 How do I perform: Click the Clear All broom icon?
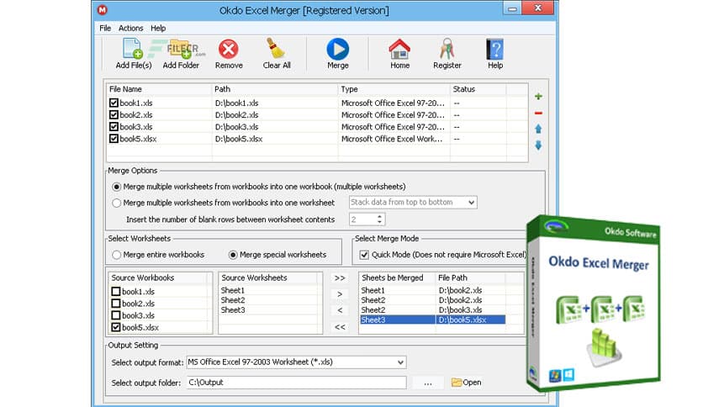click(276, 49)
